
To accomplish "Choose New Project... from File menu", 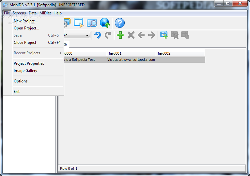I will point(38,21).
